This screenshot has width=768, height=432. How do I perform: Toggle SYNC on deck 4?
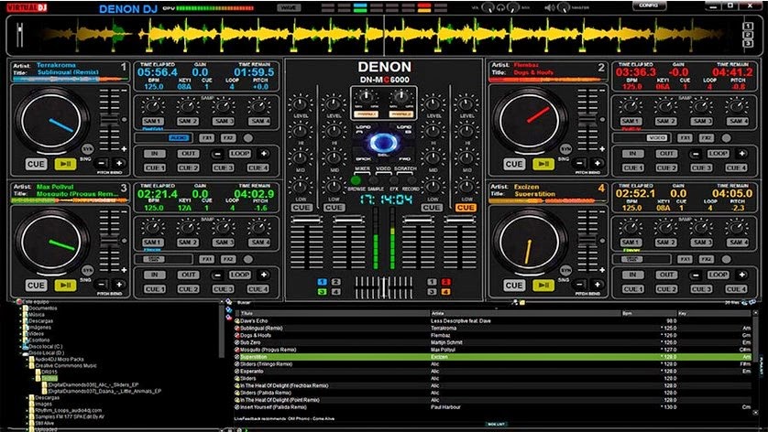565,270
